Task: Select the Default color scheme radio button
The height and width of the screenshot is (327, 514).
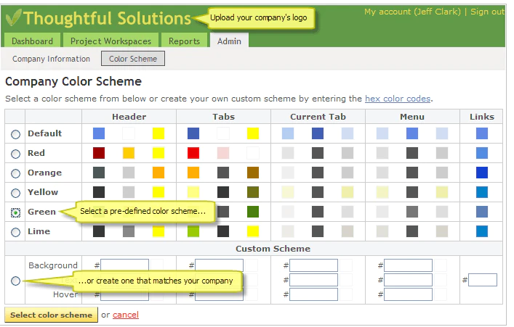Action: (x=15, y=134)
